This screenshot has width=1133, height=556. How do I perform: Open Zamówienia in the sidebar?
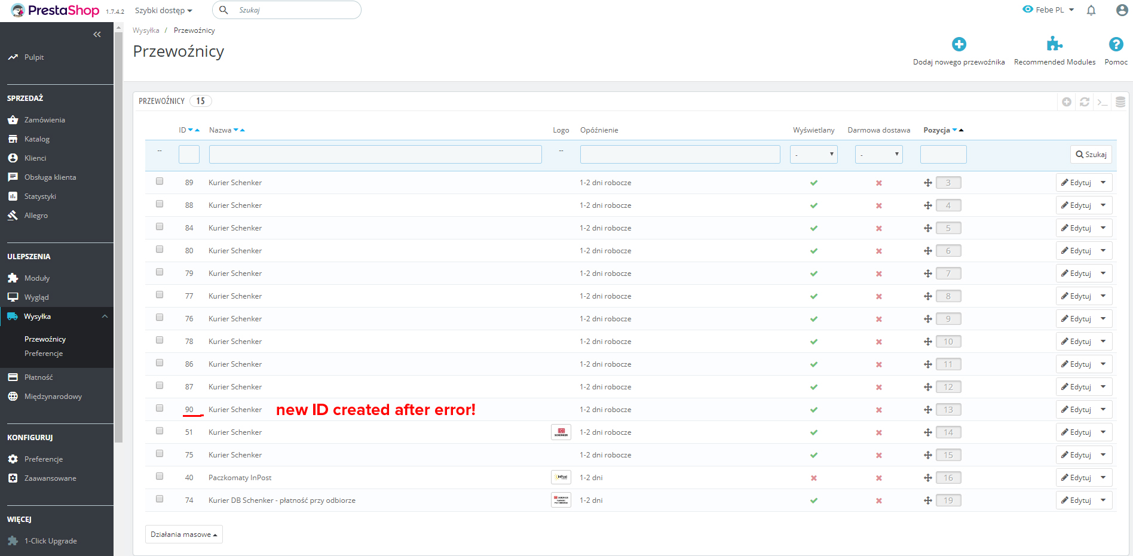(x=45, y=120)
